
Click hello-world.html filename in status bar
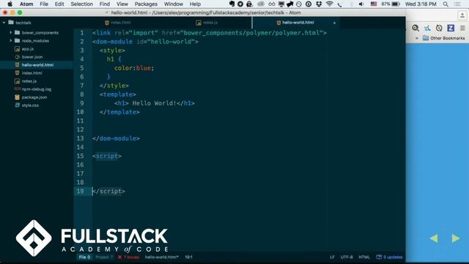pyautogui.click(x=161, y=257)
